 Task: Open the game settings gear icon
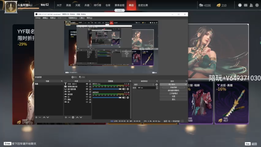click(x=257, y=5)
